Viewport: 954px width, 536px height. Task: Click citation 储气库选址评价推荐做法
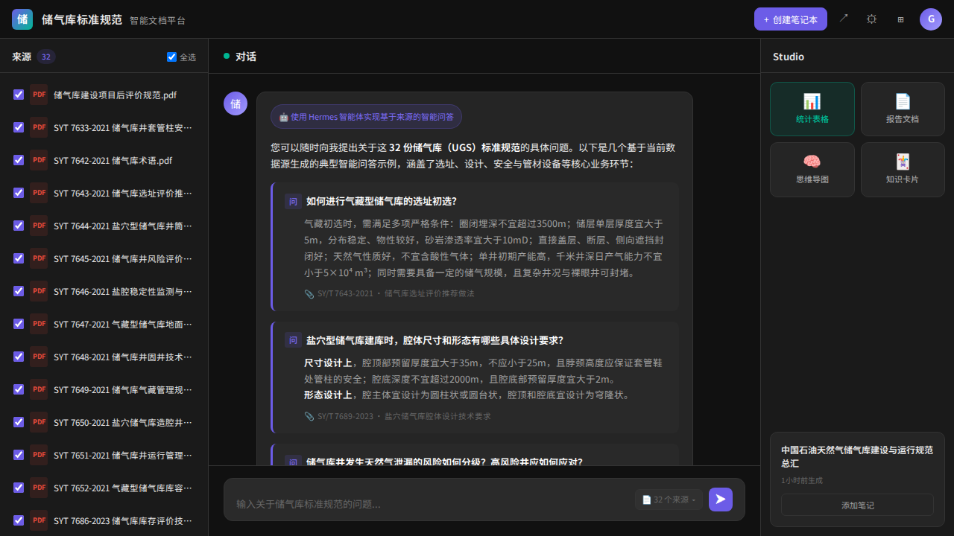click(429, 293)
